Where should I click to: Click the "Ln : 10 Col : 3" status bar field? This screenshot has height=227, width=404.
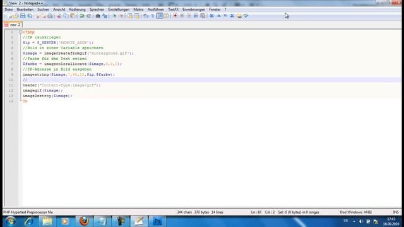coord(263,212)
